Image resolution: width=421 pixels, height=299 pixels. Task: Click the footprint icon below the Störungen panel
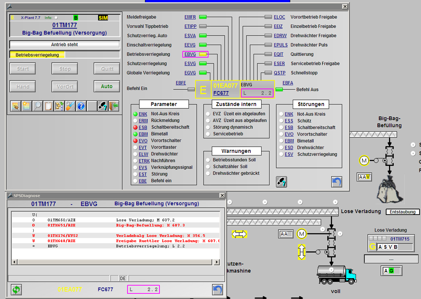(282, 182)
